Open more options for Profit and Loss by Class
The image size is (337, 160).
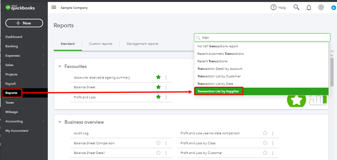pos(273,143)
